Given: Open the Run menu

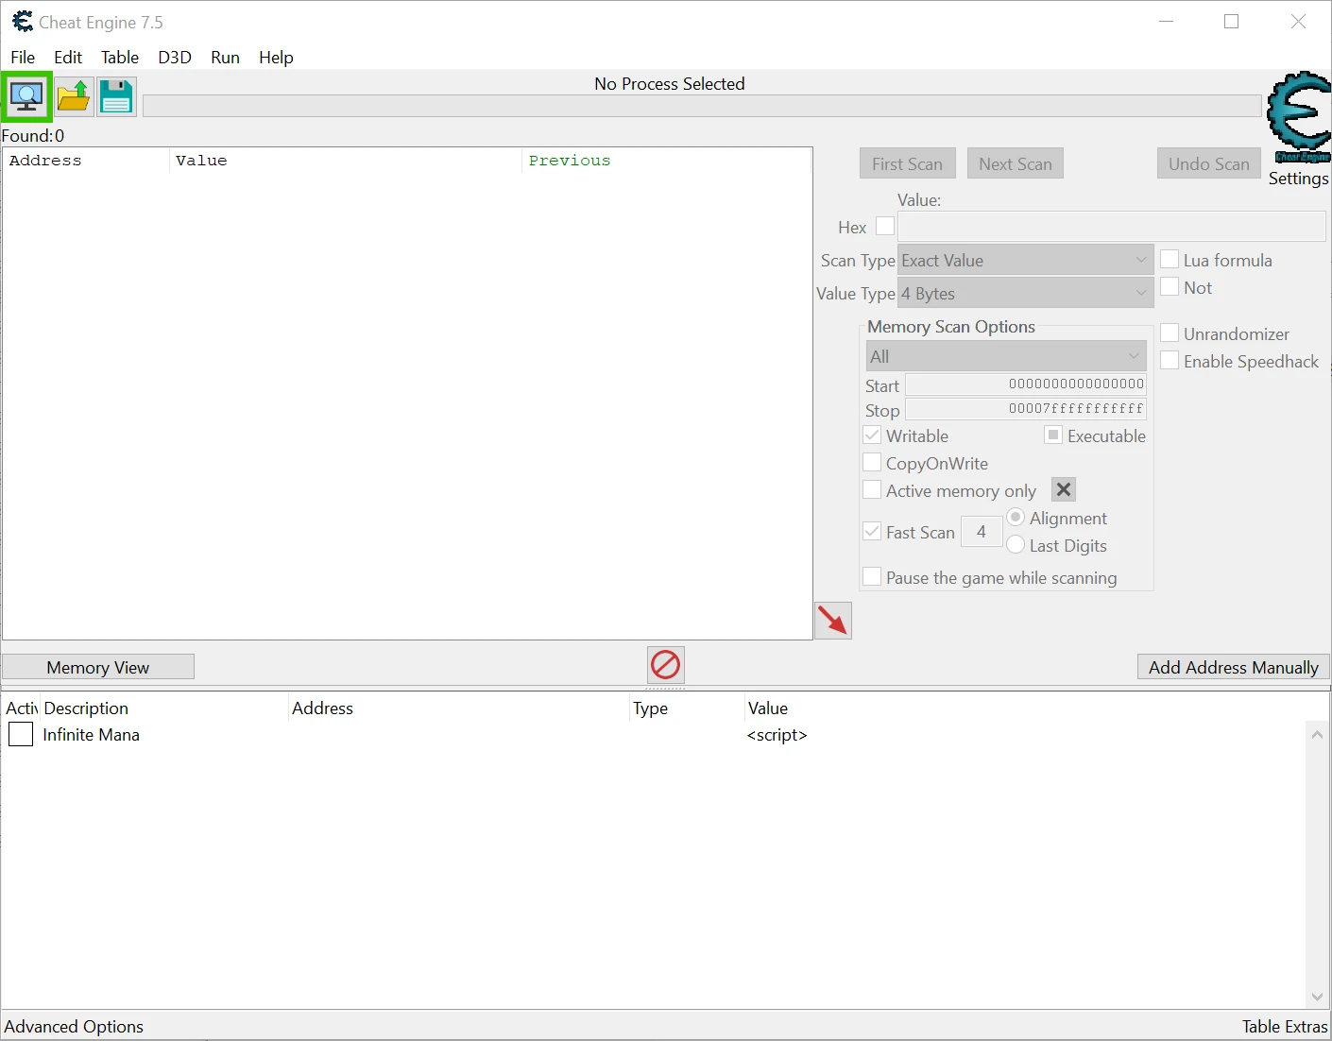Looking at the screenshot, I should coord(225,57).
